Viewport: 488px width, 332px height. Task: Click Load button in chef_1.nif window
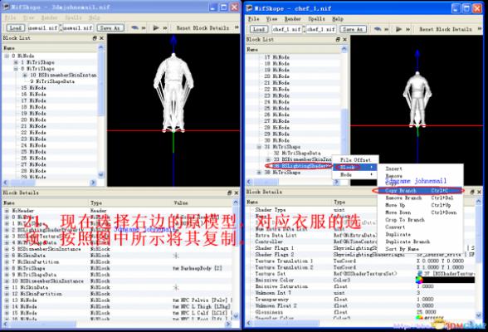258,29
